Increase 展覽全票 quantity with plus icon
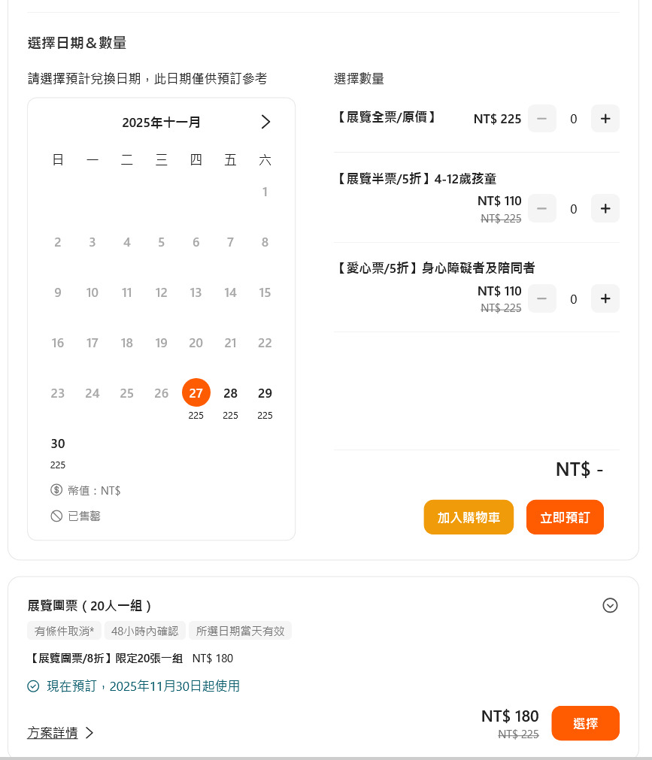This screenshot has width=652, height=760. point(605,118)
